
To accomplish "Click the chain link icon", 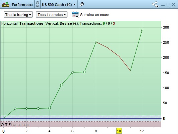I will pos(38,4).
